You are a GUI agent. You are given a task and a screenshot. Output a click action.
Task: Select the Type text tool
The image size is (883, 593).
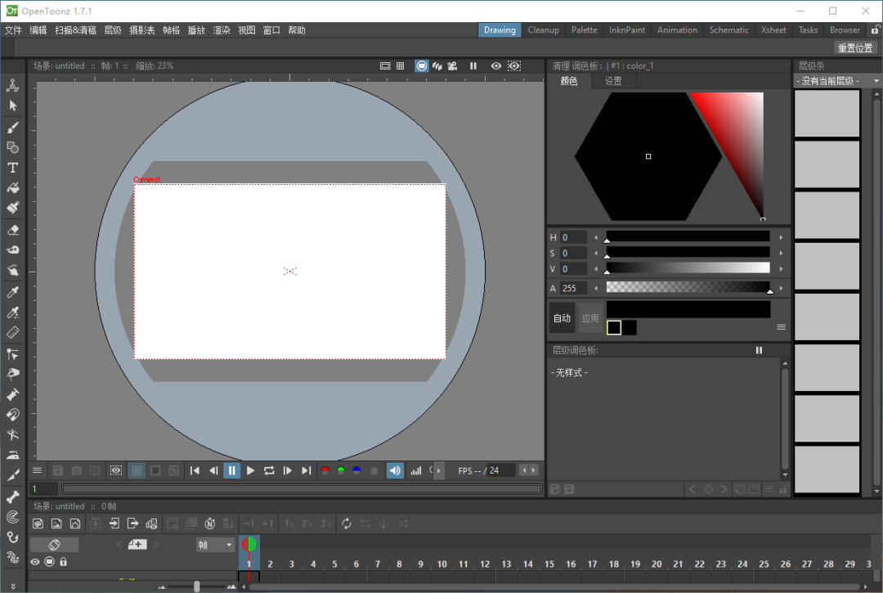pyautogui.click(x=12, y=168)
